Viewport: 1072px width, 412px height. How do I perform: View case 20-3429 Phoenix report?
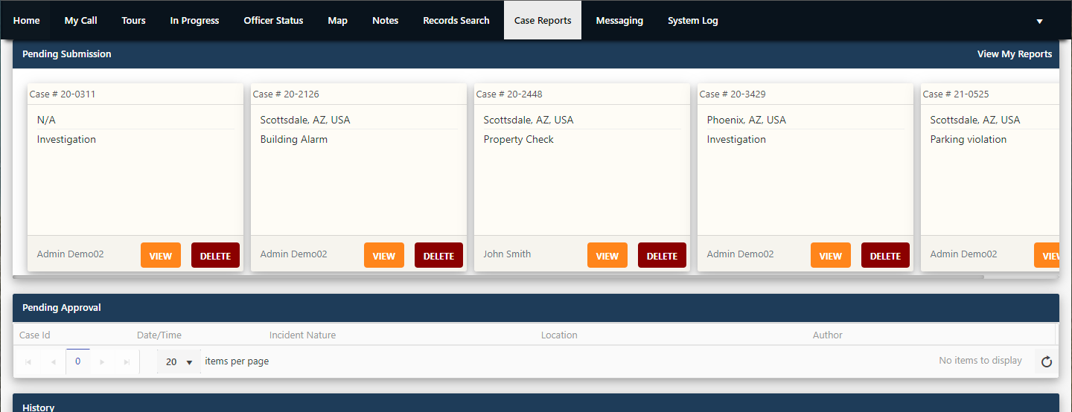(x=831, y=255)
